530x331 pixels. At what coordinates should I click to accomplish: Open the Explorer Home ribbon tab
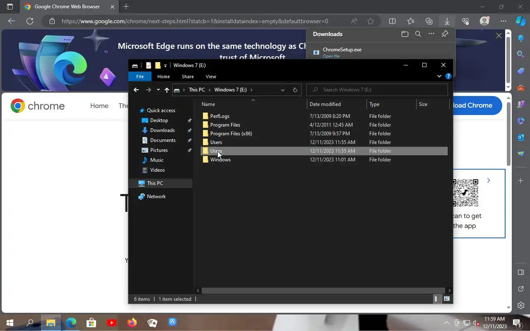pyautogui.click(x=163, y=77)
